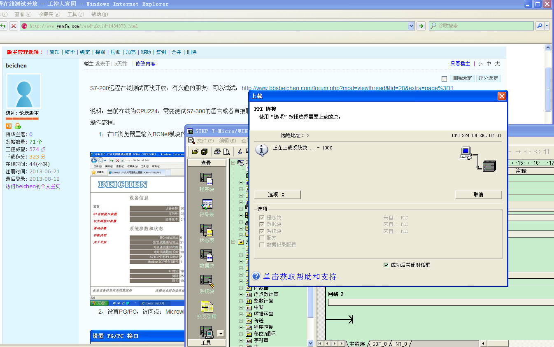Screen dimensions: 554x347
Task: Open the 数据块 (Data Block) view icon
Action: pyautogui.click(x=206, y=256)
